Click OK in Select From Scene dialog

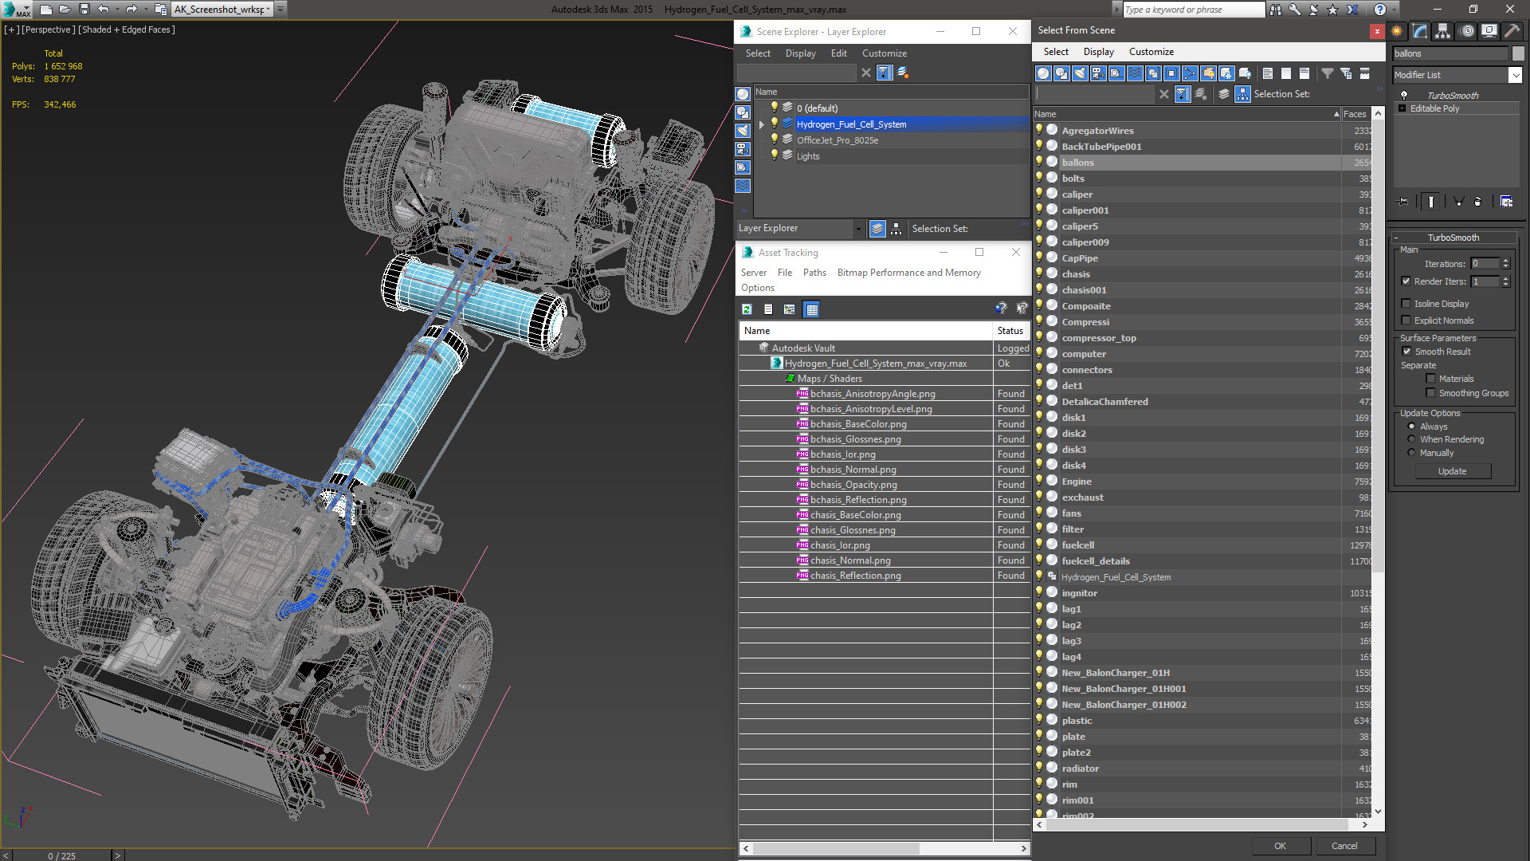coord(1280,846)
